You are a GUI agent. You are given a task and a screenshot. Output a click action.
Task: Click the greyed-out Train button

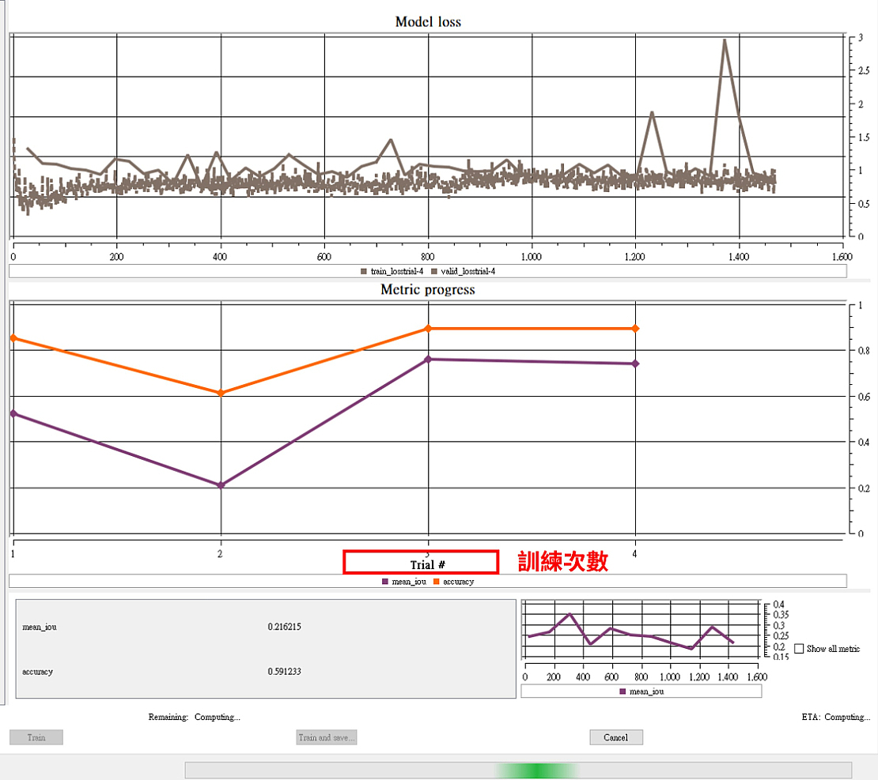(36, 737)
